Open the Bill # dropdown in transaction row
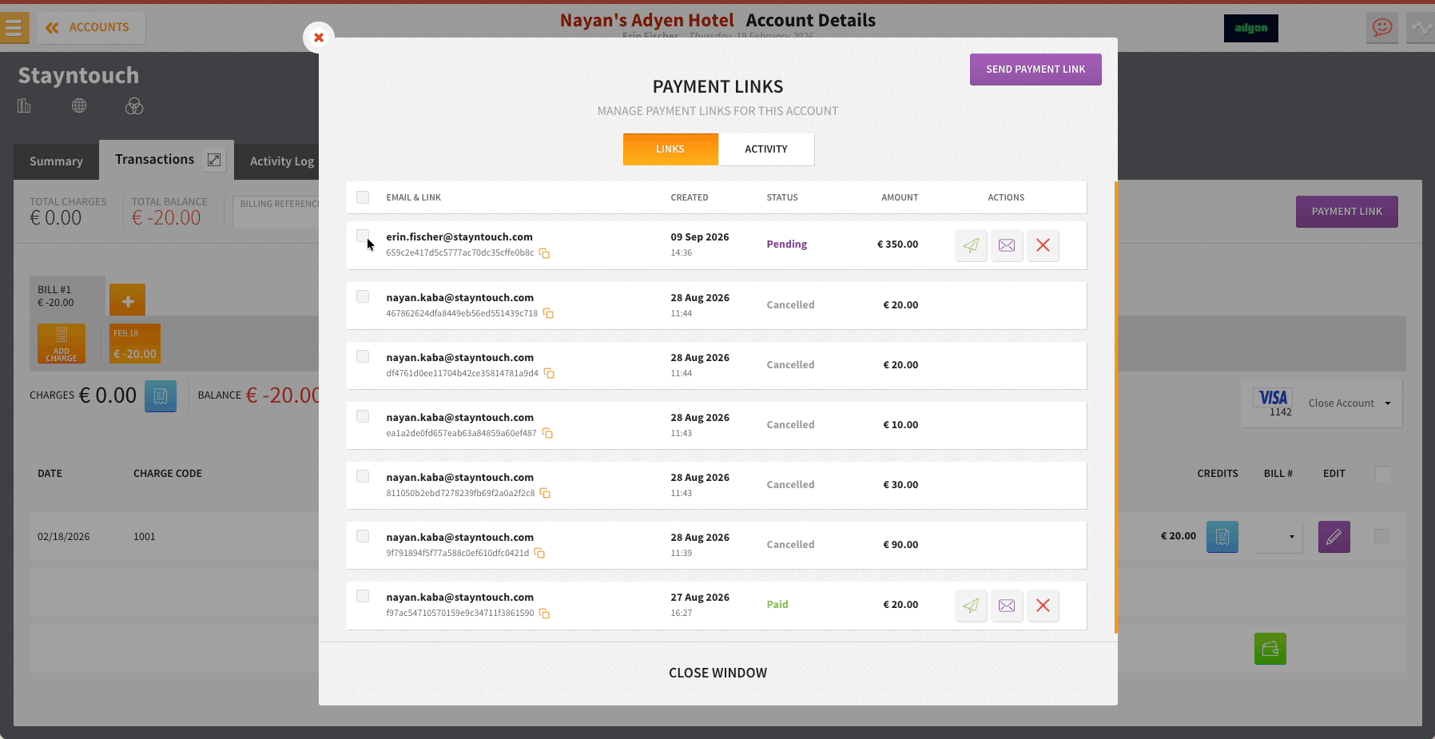1435x739 pixels. click(x=1279, y=537)
